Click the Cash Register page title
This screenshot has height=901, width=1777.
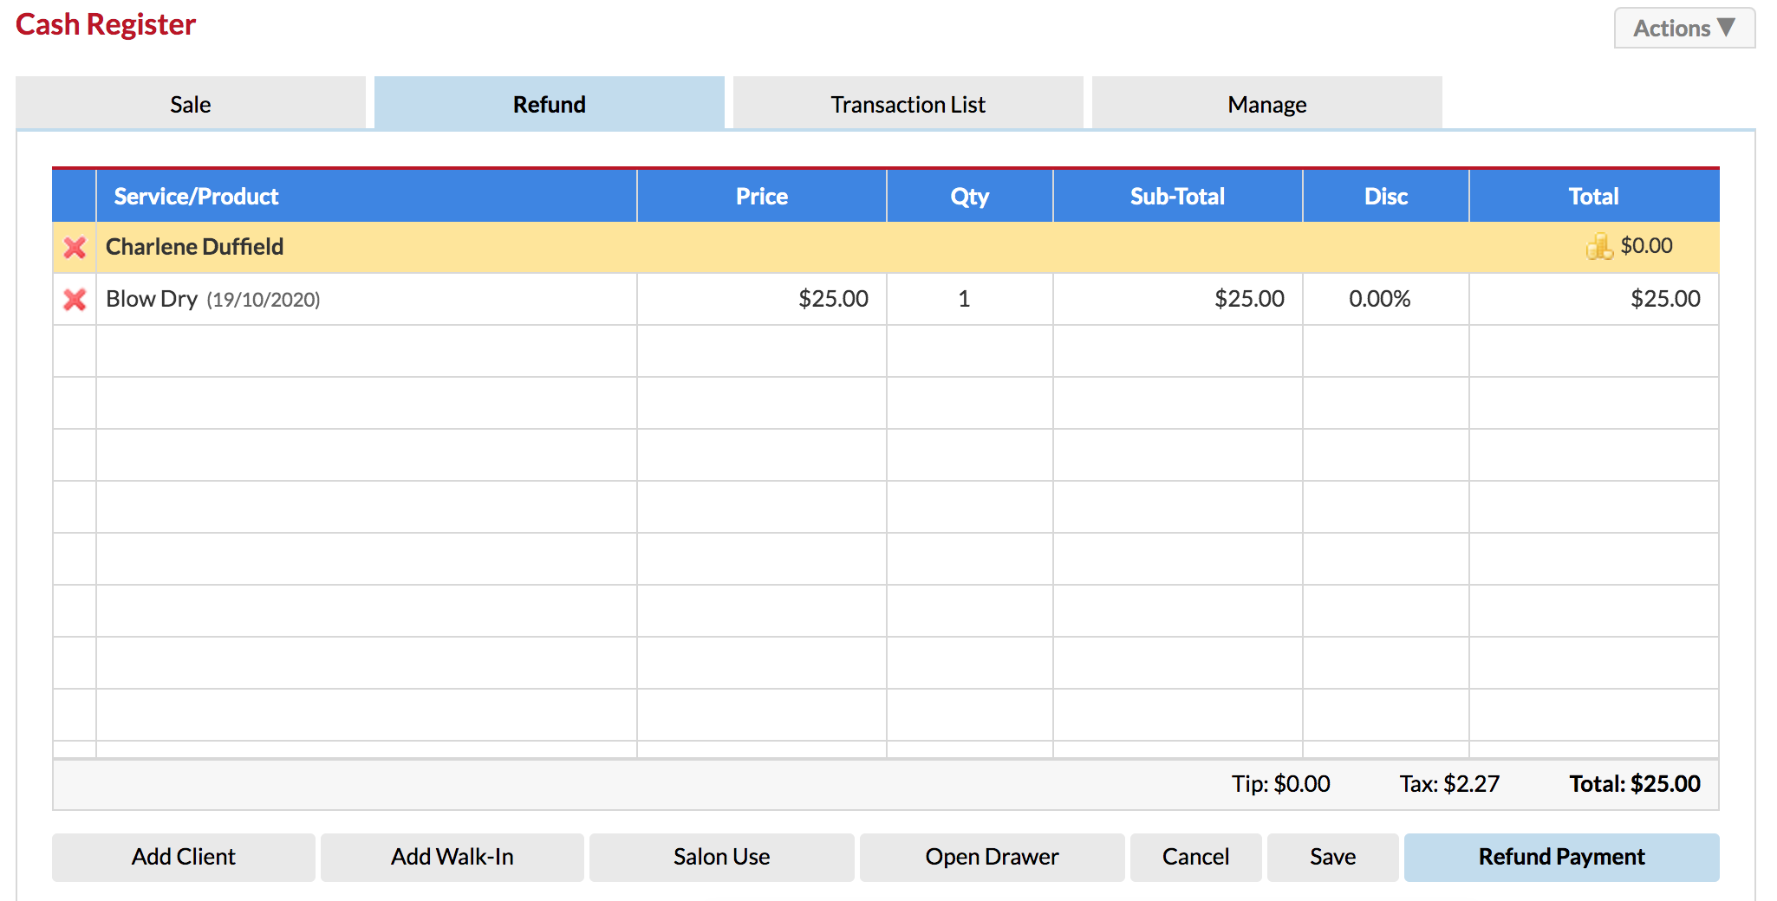pos(106,24)
